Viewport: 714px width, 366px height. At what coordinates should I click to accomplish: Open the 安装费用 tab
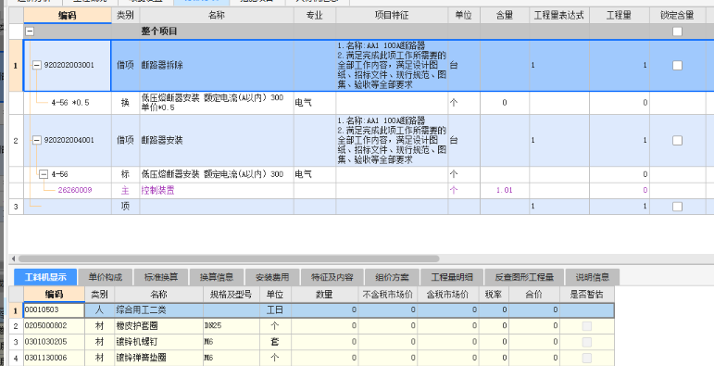272,277
